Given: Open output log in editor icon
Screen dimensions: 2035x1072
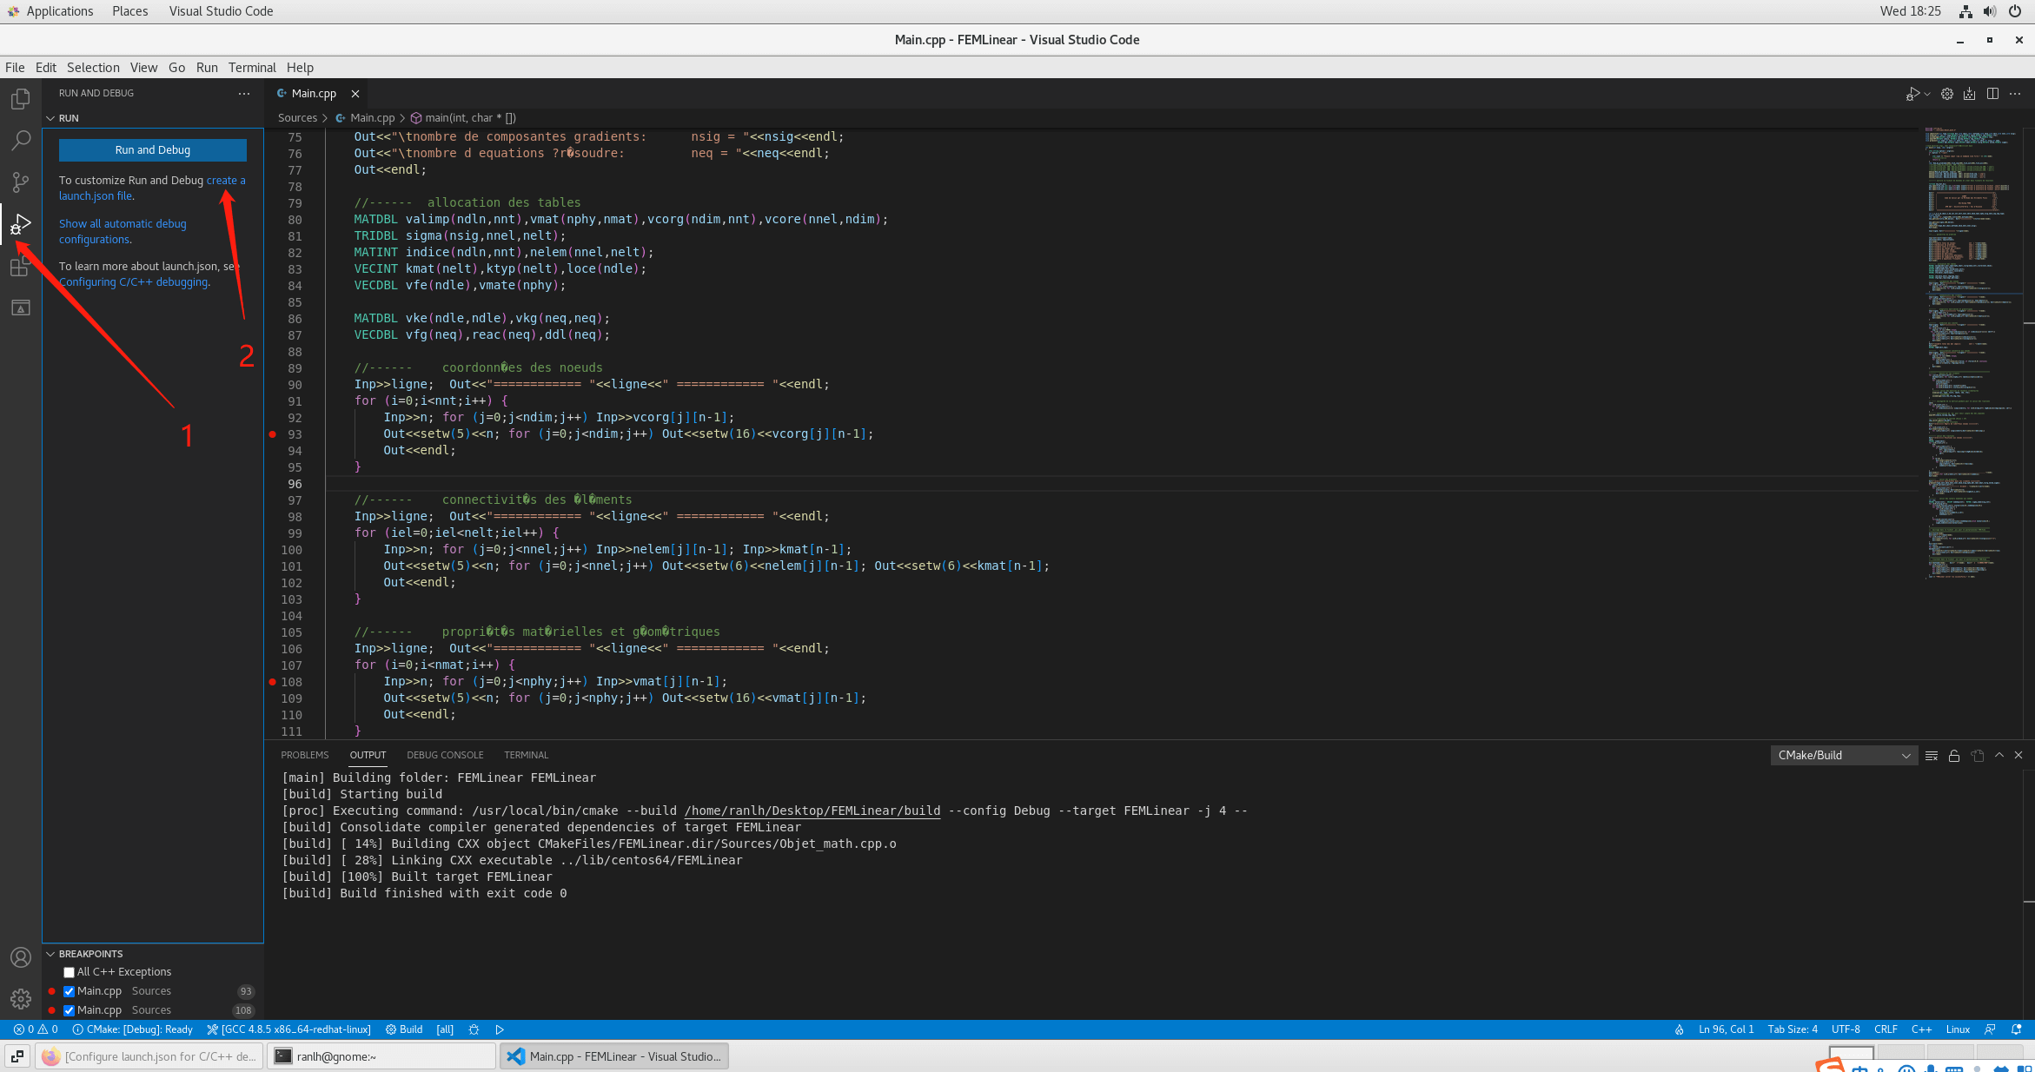Looking at the screenshot, I should (1978, 756).
